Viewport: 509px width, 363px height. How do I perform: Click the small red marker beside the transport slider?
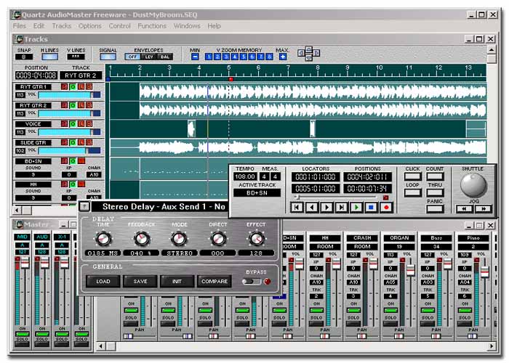385,197
